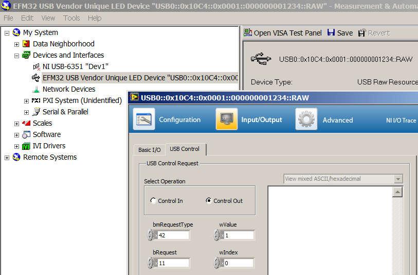
Task: Collapse the My System tree node
Action: click(x=7, y=33)
